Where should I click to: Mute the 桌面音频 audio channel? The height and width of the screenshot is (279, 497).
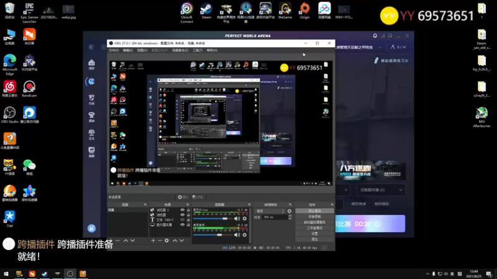pos(237,235)
